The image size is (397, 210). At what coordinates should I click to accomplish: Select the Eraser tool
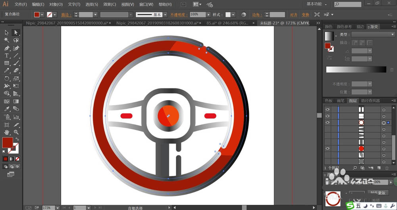[16, 71]
